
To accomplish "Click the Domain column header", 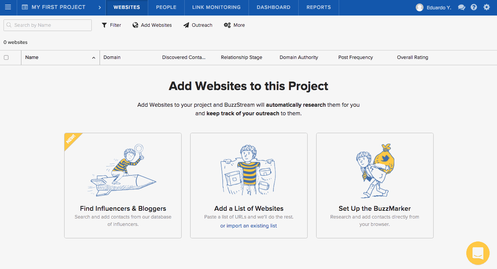I will tap(112, 57).
